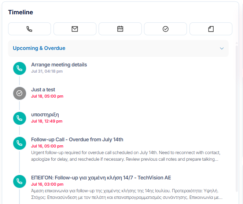Click phone icon beside Arrange meeting details
This screenshot has width=243, height=204.
[19, 68]
